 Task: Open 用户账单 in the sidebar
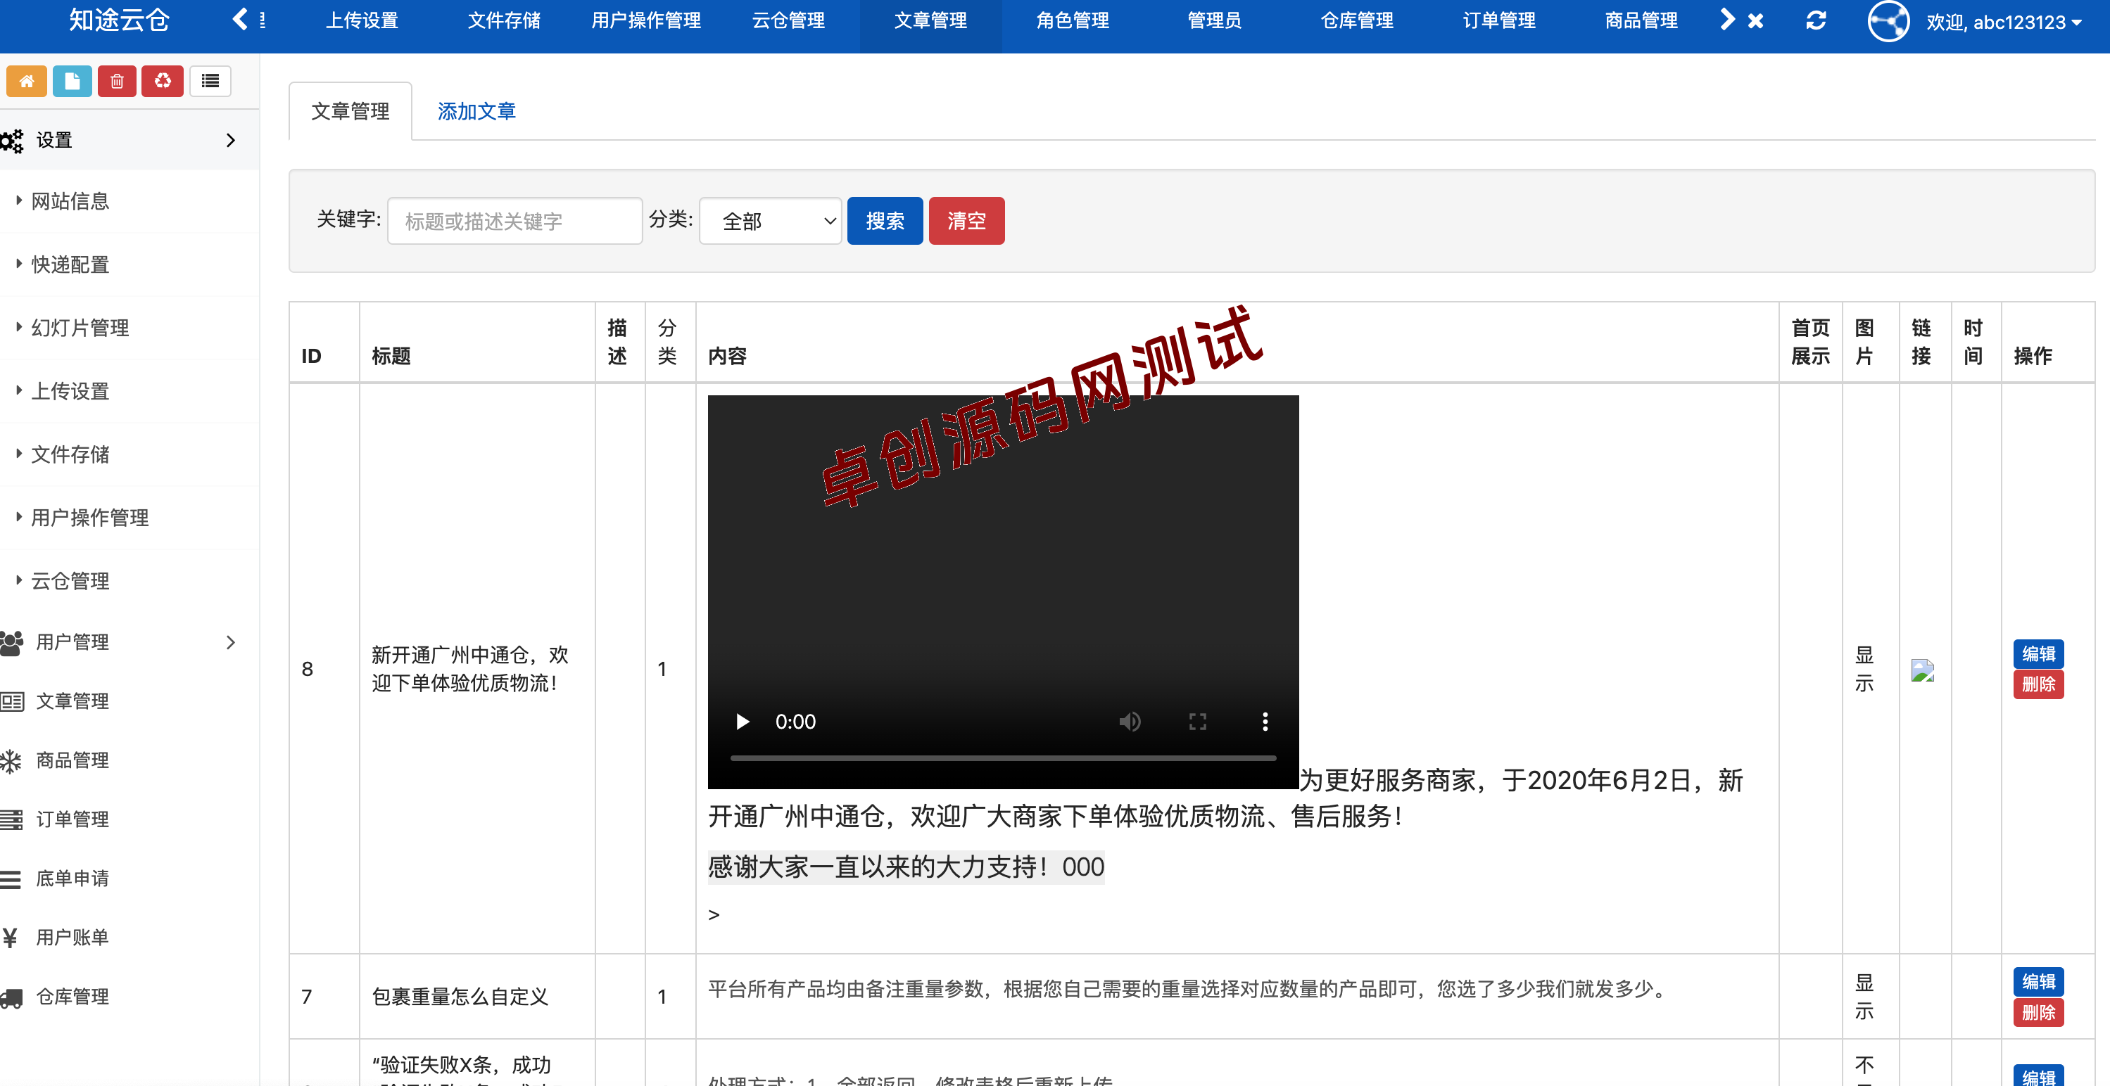pyautogui.click(x=129, y=937)
